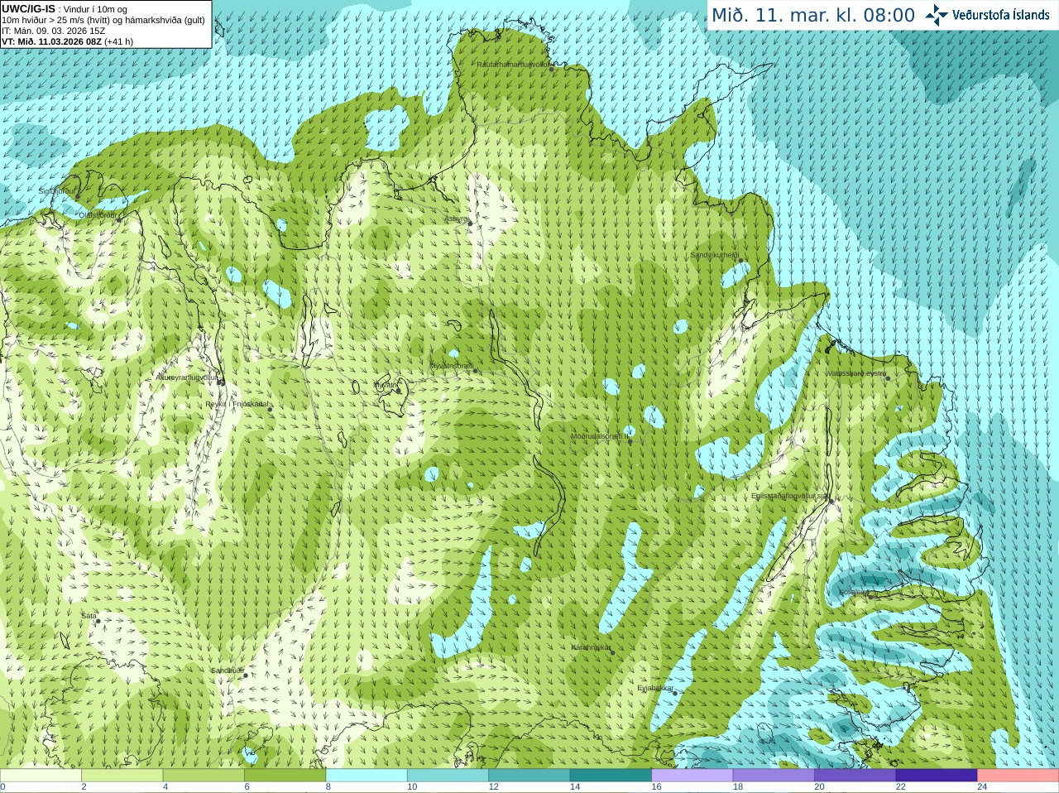The width and height of the screenshot is (1059, 793).
Task: Click the IT: Mán. 09. 03. 2026 15Z line
Action: coord(54,31)
